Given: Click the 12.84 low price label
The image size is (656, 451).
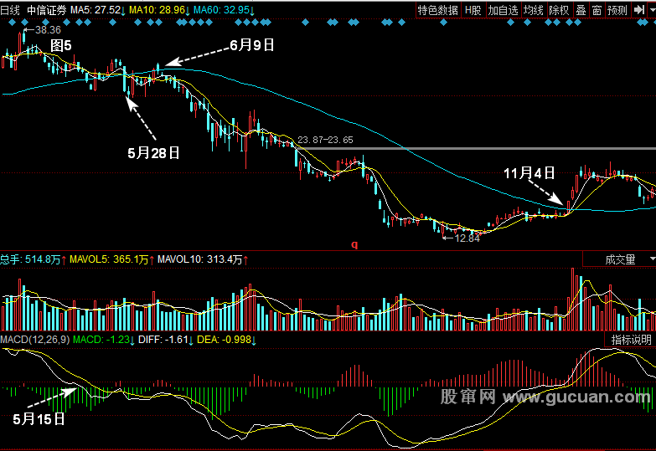Looking at the screenshot, I should [x=467, y=238].
